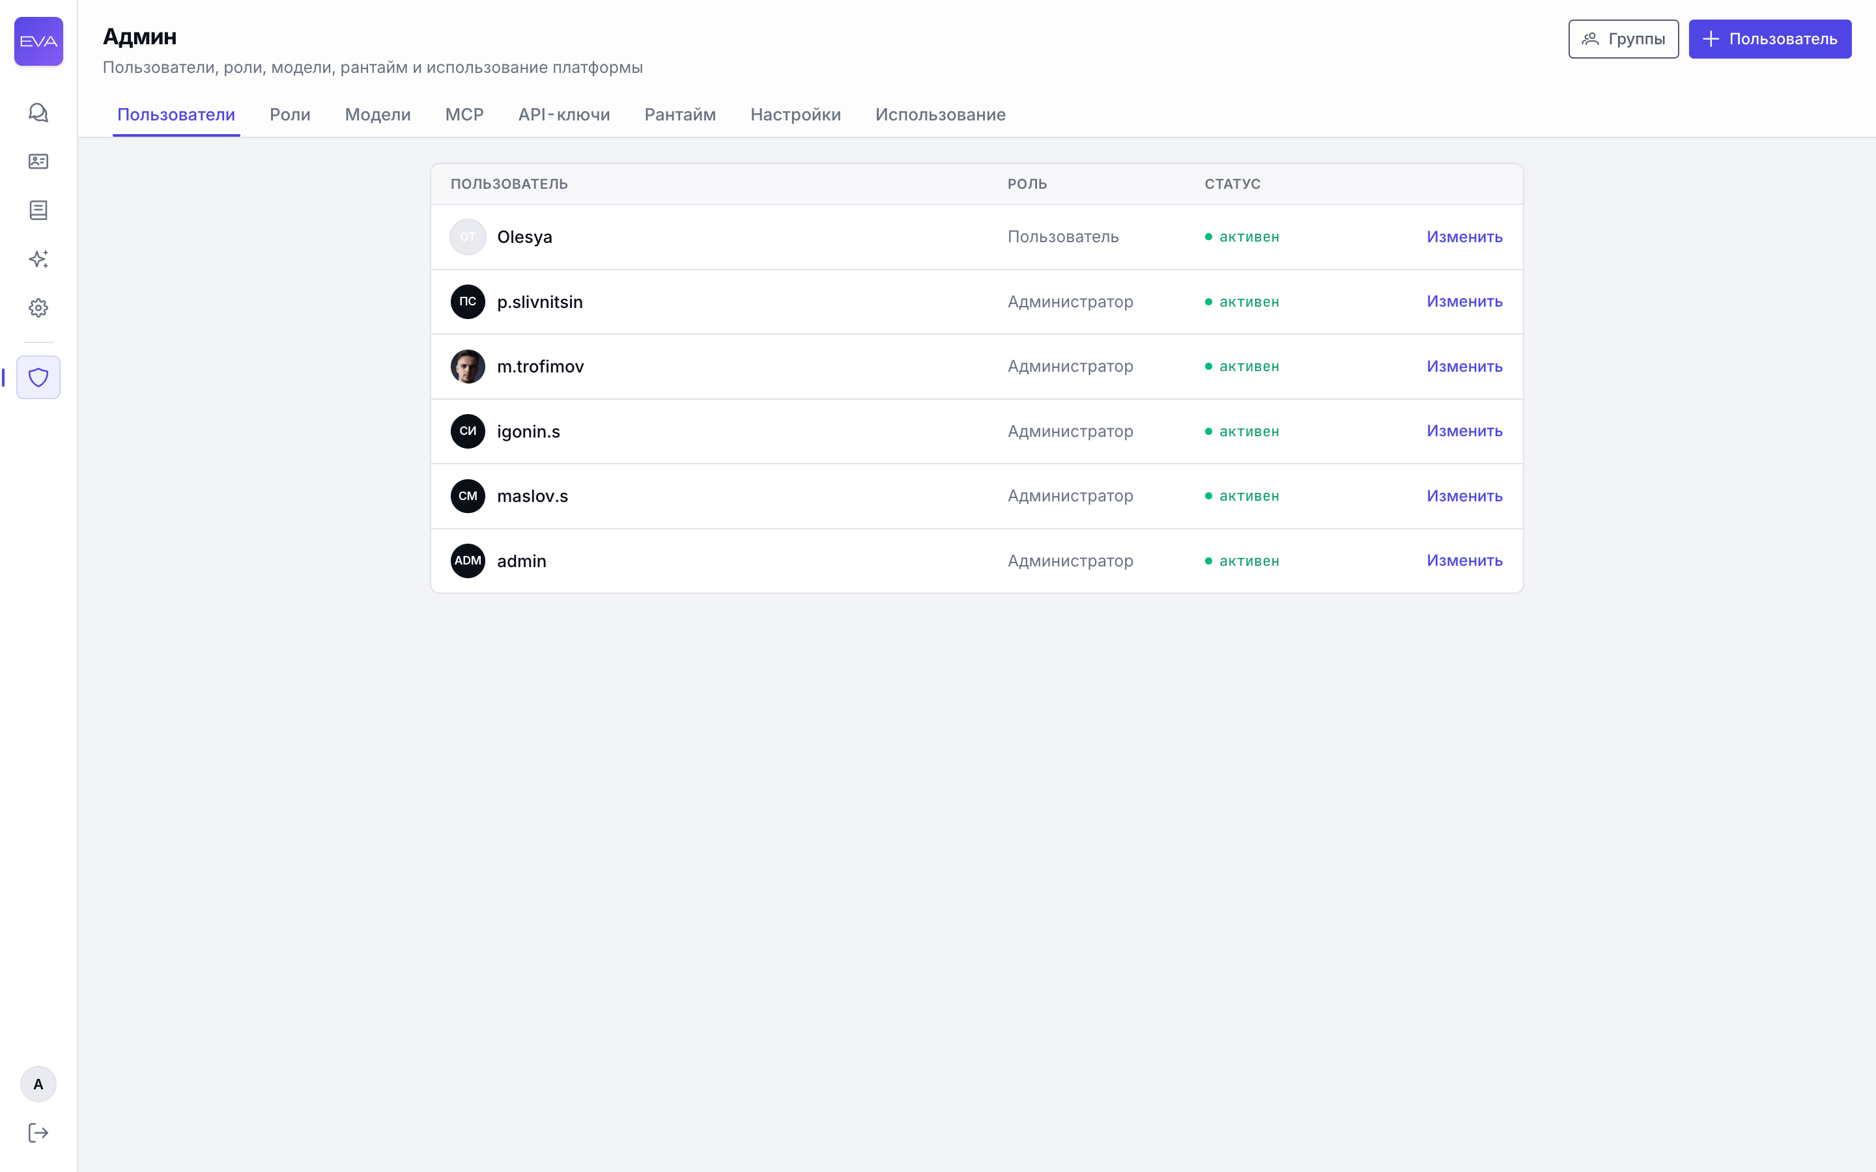Switch to the Роли tab
The height and width of the screenshot is (1172, 1876).
(x=290, y=115)
